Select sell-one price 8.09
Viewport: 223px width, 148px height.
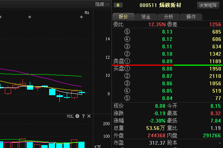pyautogui.click(x=167, y=61)
